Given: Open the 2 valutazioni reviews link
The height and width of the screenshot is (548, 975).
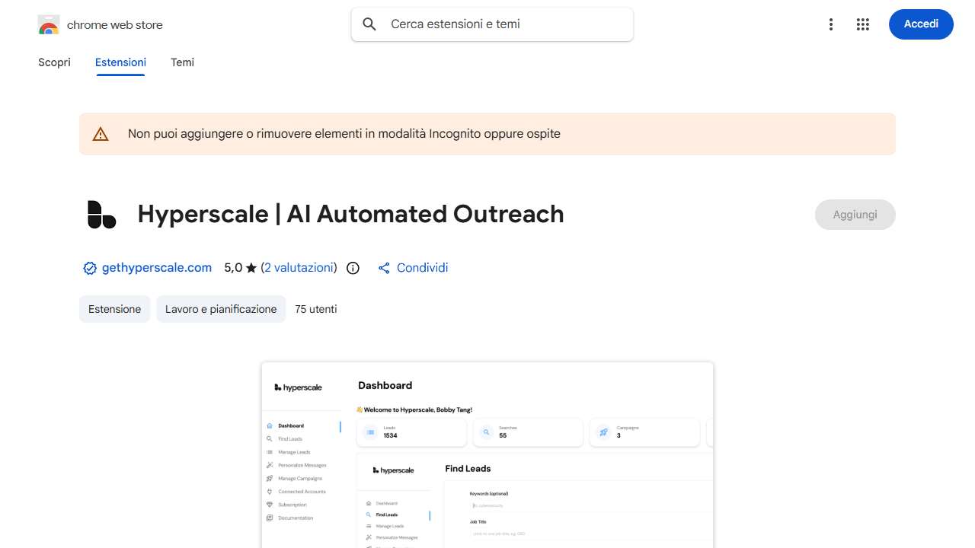Looking at the screenshot, I should click(299, 268).
